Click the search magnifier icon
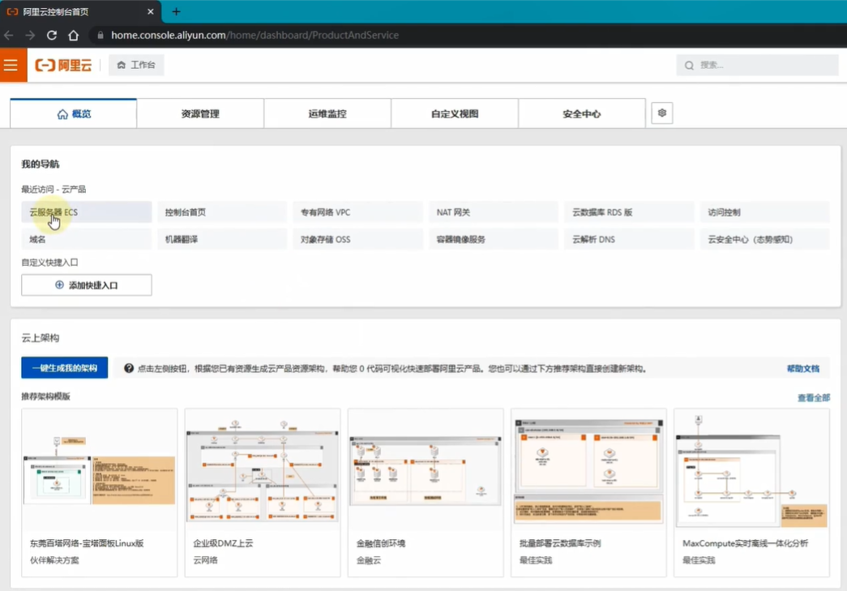847x591 pixels. (689, 66)
